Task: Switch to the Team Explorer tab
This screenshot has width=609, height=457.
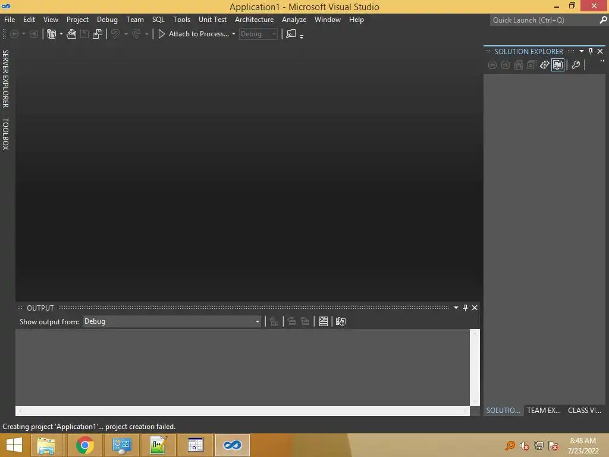Action: [x=544, y=411]
